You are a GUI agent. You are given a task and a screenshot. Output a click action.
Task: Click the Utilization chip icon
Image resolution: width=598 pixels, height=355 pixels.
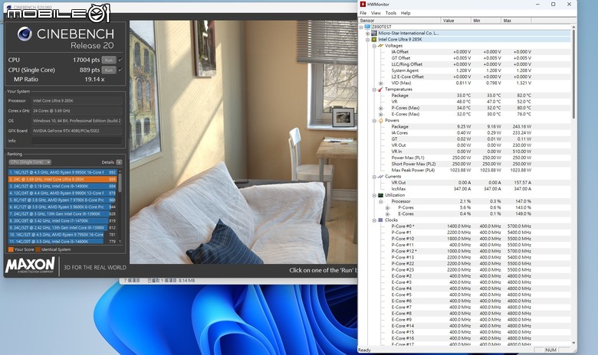[x=380, y=195]
